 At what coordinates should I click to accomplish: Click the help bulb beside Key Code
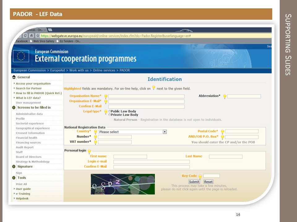pos(200,177)
